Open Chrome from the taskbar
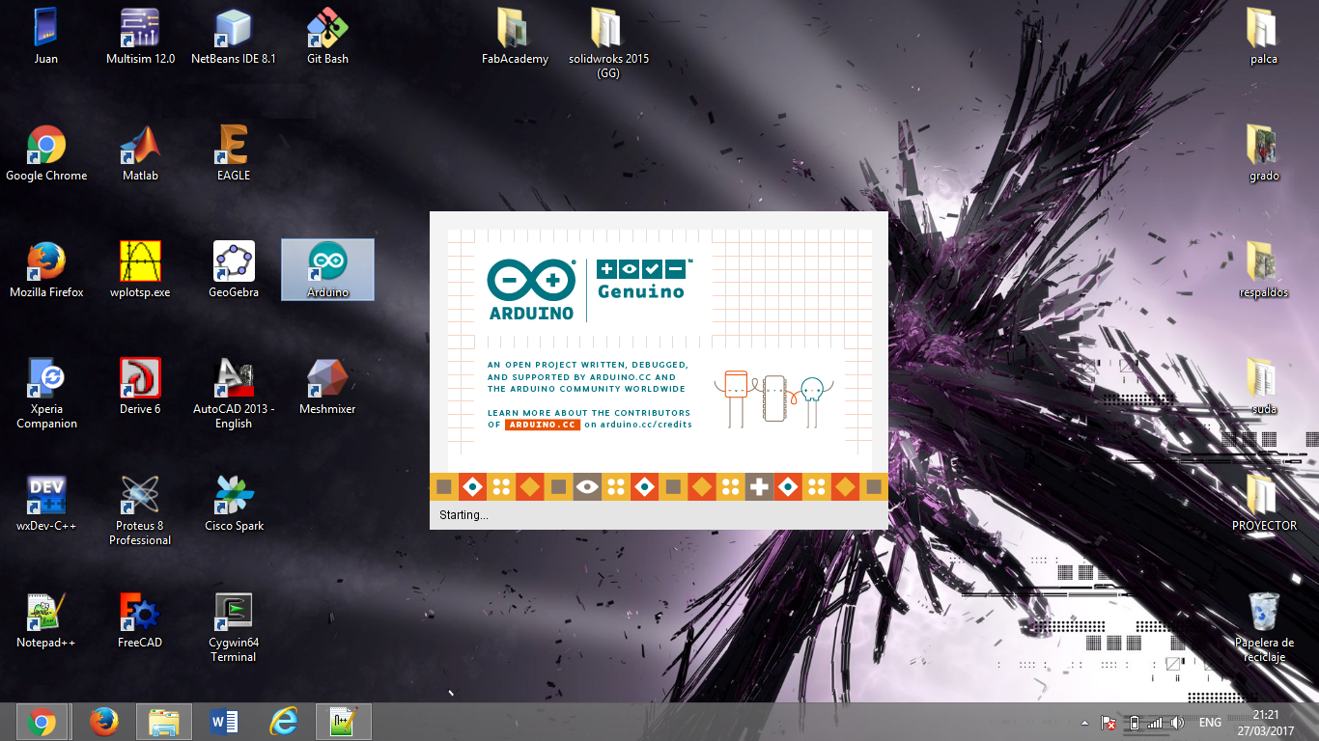 [42, 722]
